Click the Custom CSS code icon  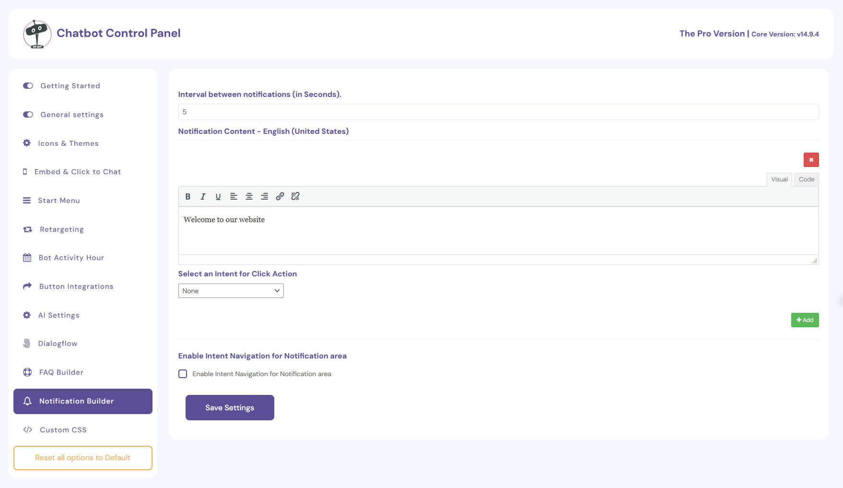(x=28, y=430)
